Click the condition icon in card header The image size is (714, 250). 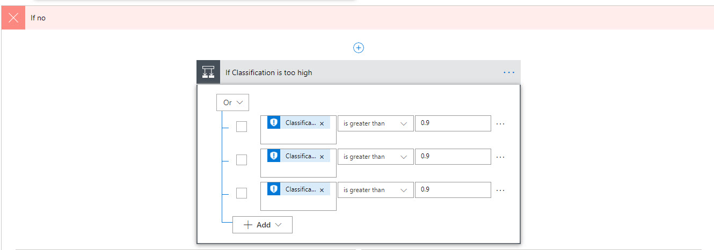click(x=208, y=72)
